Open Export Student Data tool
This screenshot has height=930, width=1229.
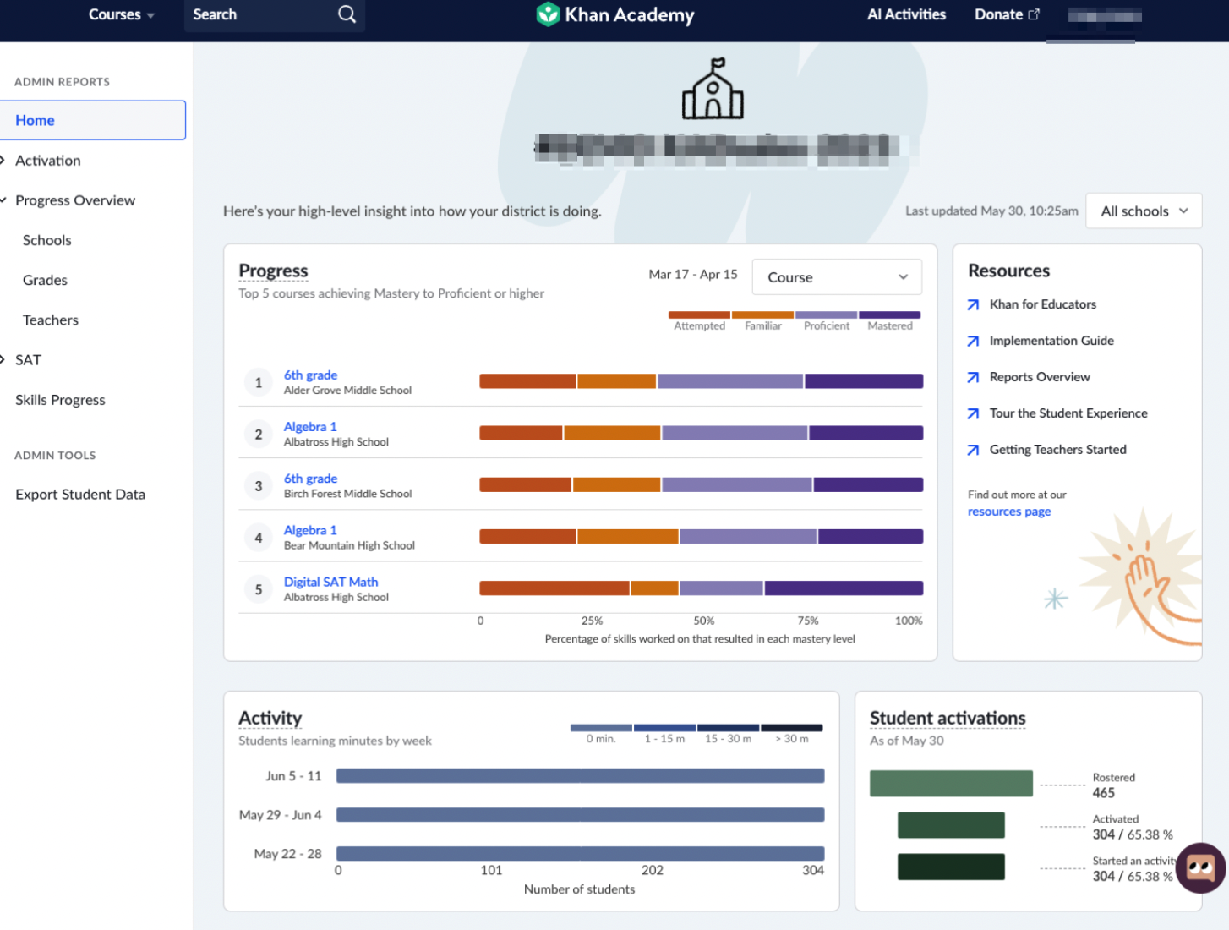pyautogui.click(x=80, y=495)
